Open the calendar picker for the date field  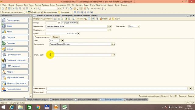coord(77,23)
